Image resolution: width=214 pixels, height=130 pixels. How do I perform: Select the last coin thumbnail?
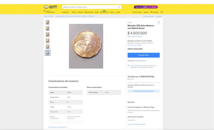(47, 53)
